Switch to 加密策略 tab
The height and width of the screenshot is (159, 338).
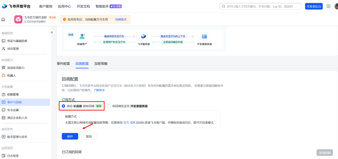pos(101,64)
